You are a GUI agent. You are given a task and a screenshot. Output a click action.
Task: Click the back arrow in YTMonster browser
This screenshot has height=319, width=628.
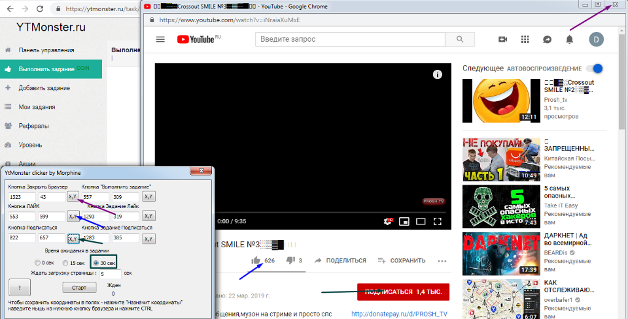click(x=10, y=8)
